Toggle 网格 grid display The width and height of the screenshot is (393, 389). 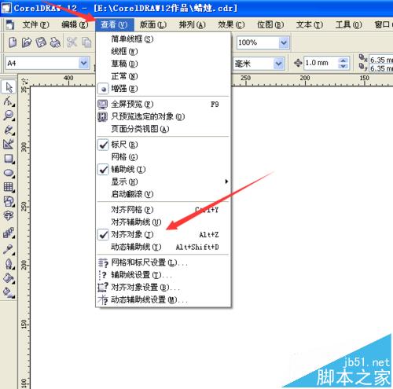(x=163, y=157)
